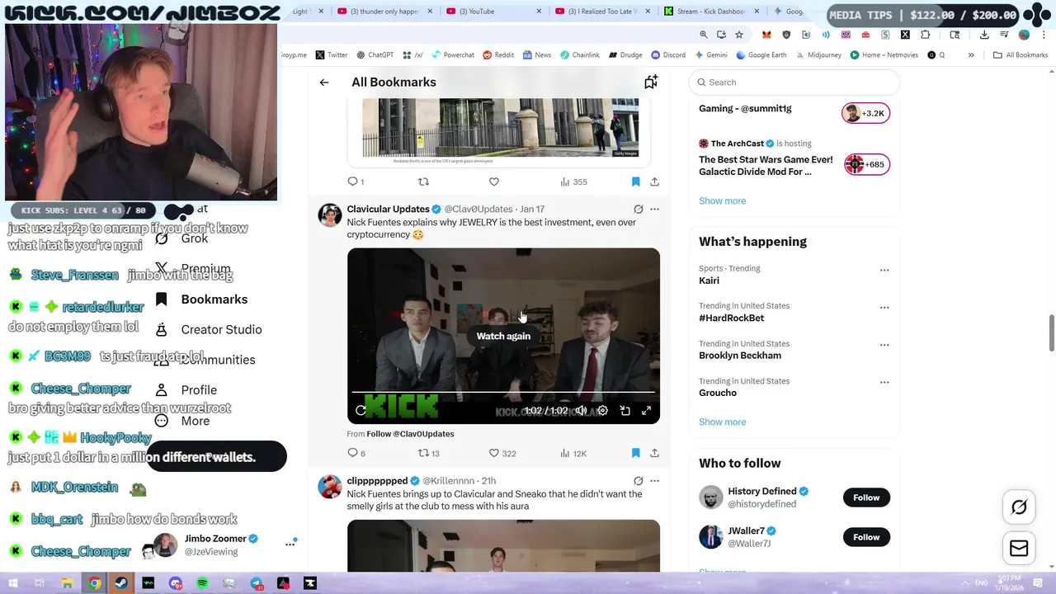Focus the X Search field
The image size is (1056, 594).
[794, 82]
